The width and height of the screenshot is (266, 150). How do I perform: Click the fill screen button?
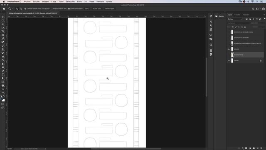[x=110, y=9]
